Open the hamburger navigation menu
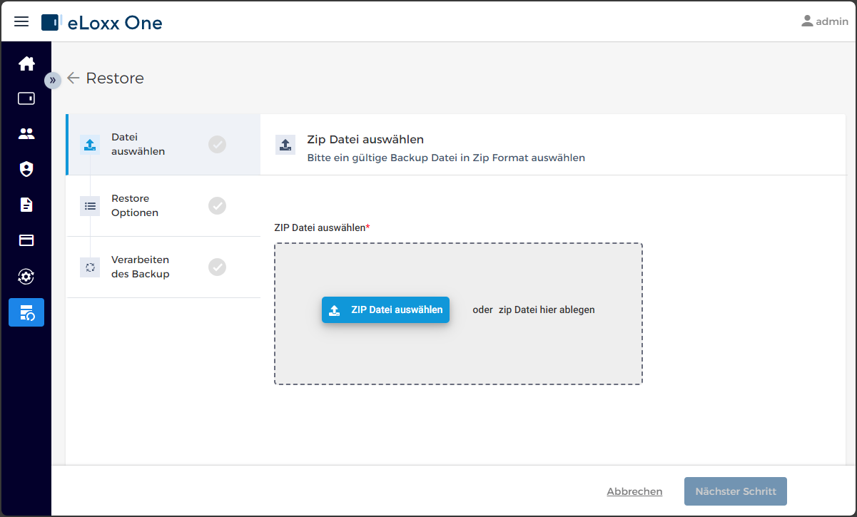Viewport: 857px width, 517px height. pos(21,21)
